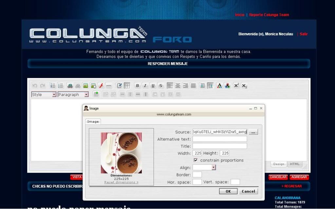Viewport: 335px width, 209px height.
Task: Center-align text with the toolbar icon
Action: [x=178, y=86]
